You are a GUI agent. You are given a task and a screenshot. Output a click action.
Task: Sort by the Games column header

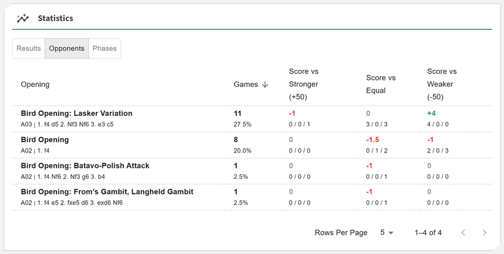tap(246, 84)
